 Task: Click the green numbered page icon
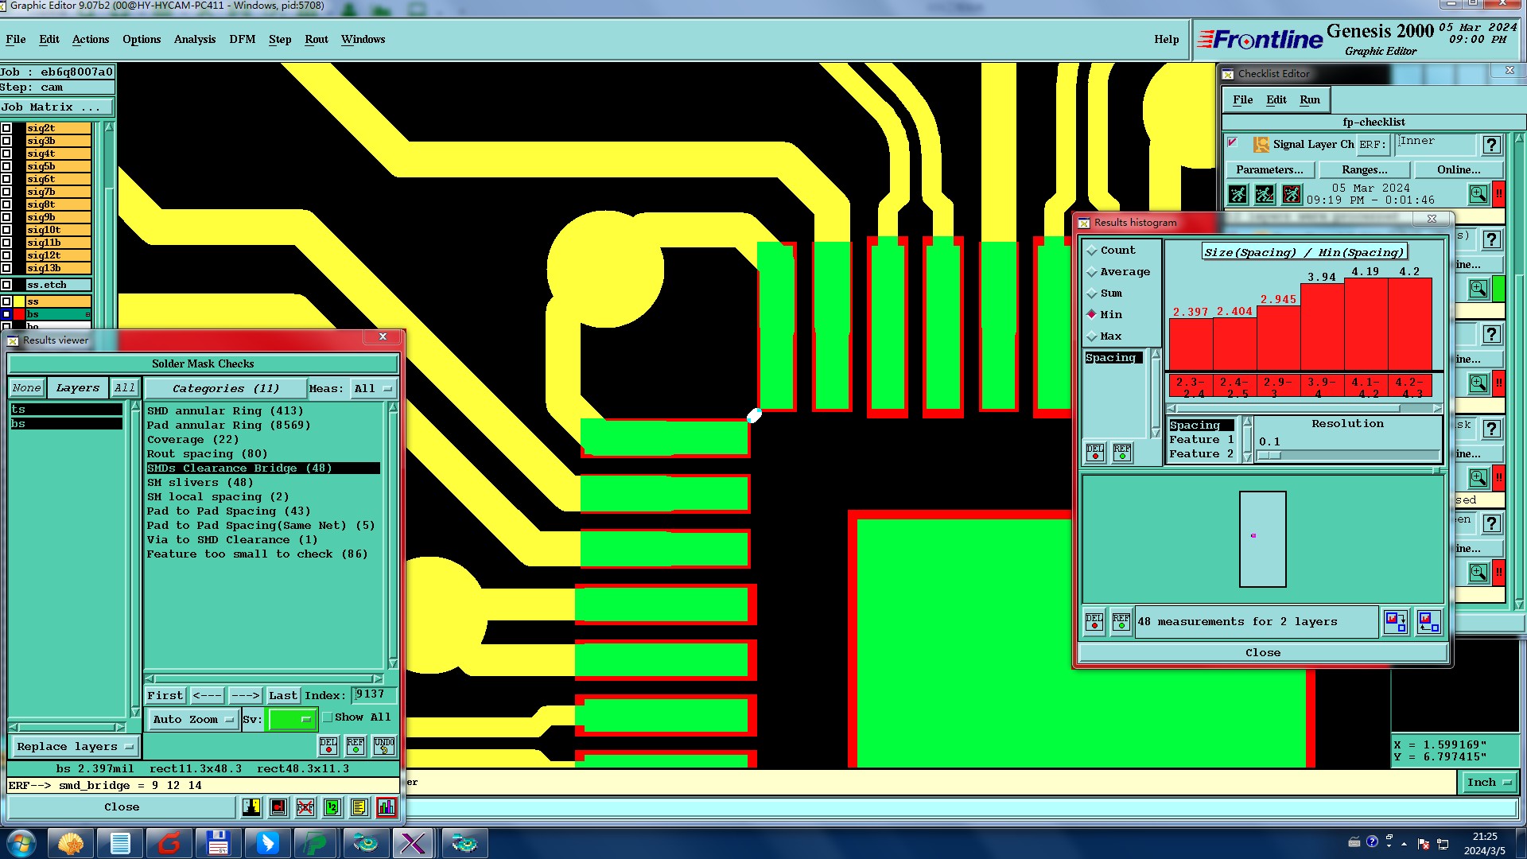(x=332, y=807)
